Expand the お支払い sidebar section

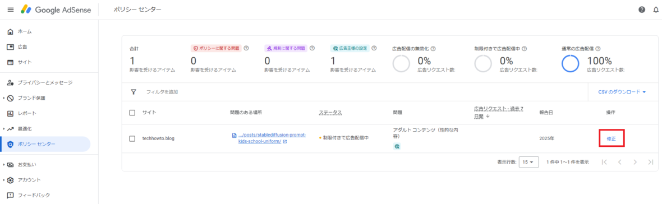[x=4, y=164]
